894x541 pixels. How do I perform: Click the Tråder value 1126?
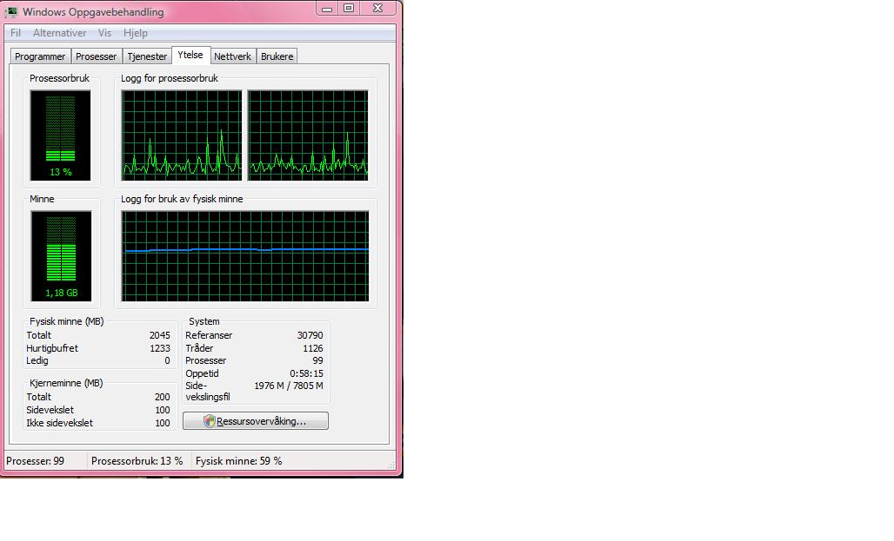click(313, 348)
